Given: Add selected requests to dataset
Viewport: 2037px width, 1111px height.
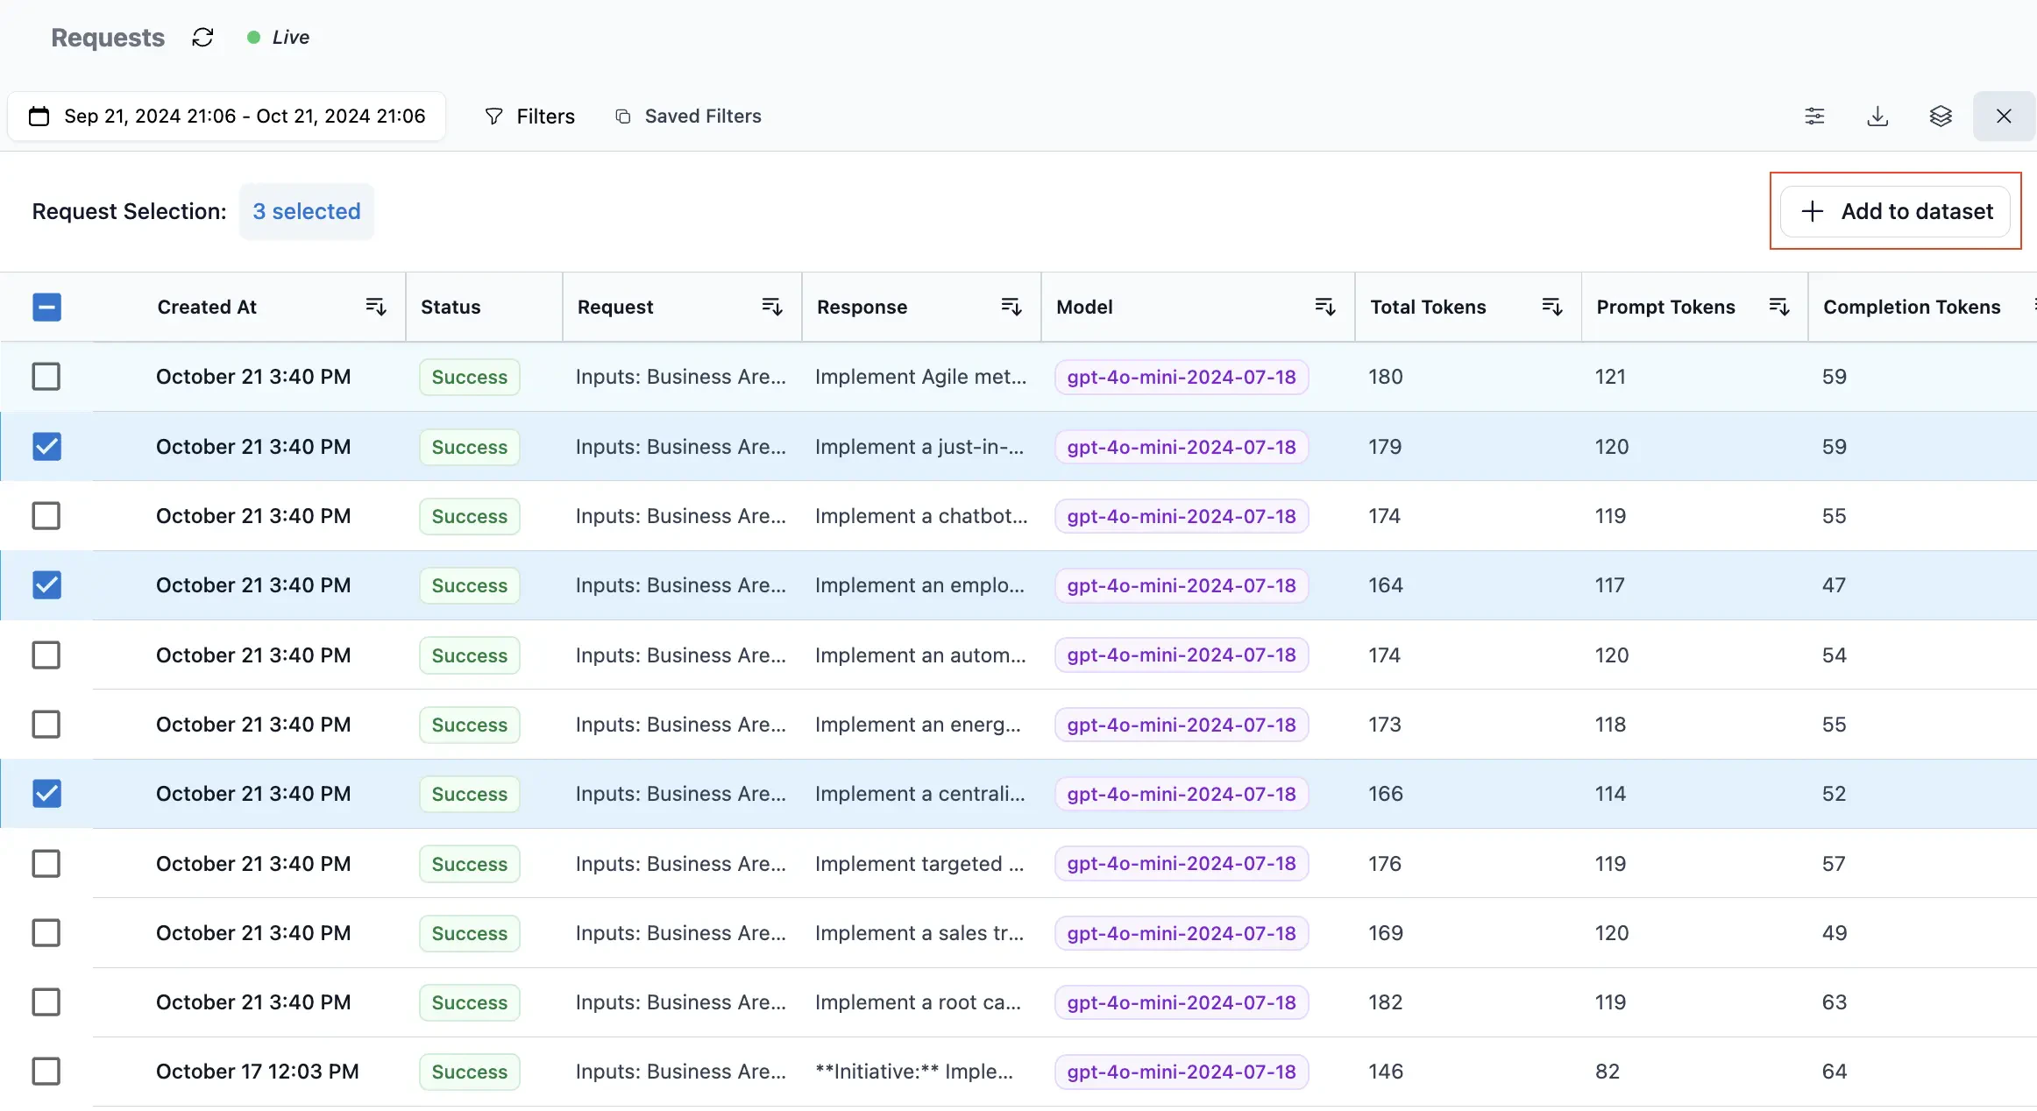Looking at the screenshot, I should pos(1895,211).
